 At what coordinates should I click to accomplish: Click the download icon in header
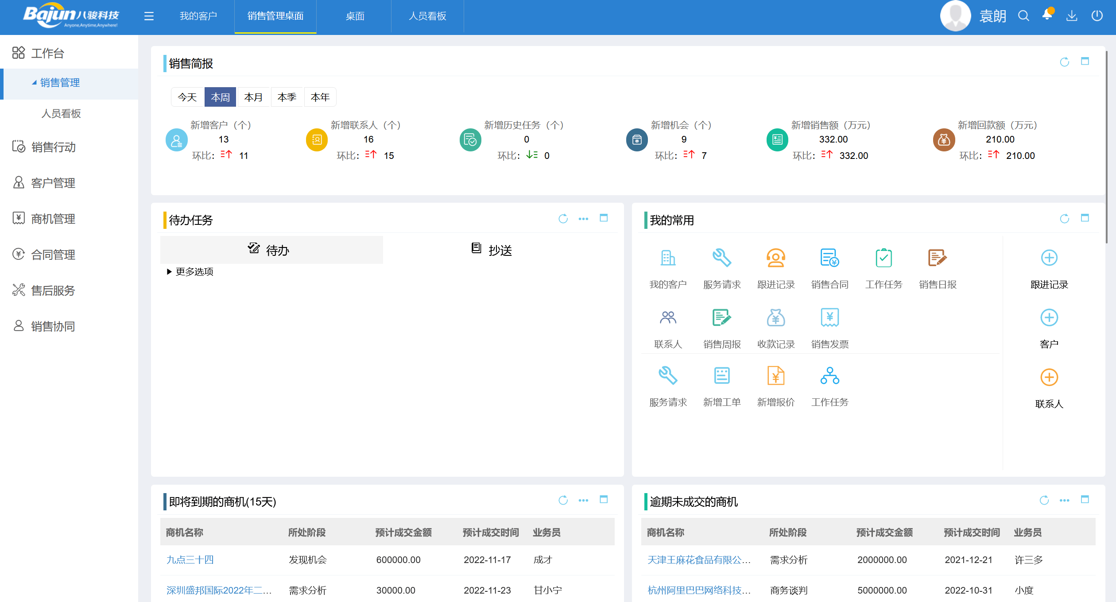(x=1072, y=16)
